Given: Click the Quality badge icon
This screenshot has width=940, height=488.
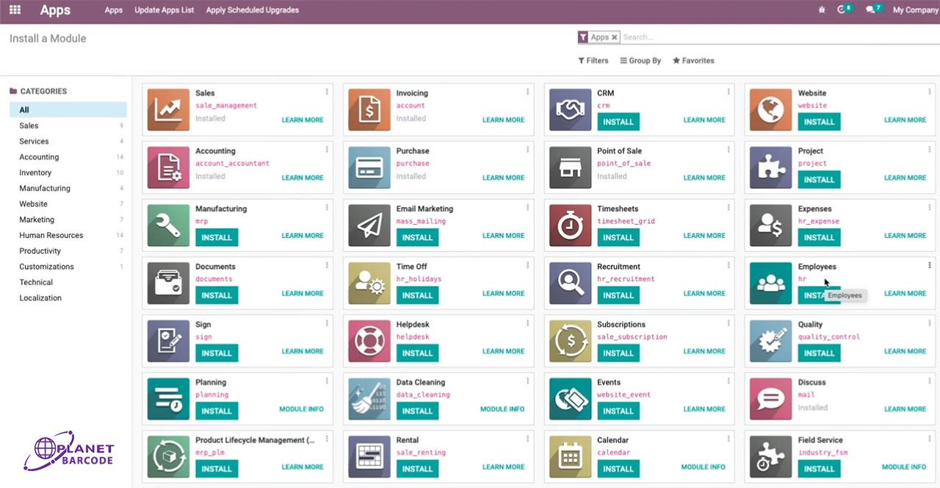Looking at the screenshot, I should [771, 341].
